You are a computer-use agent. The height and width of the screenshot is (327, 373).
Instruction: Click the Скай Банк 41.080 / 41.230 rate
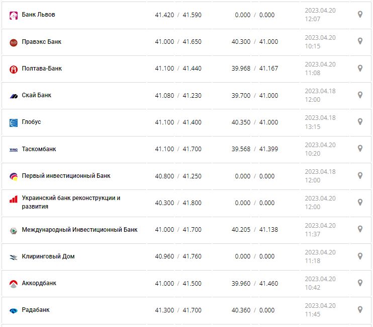pos(178,95)
